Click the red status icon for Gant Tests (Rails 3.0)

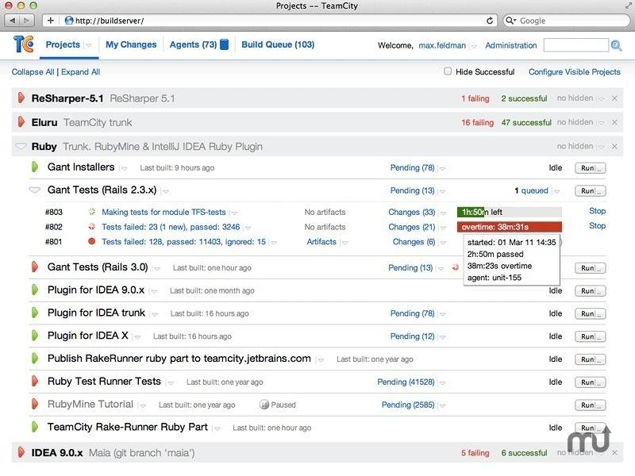click(x=35, y=267)
